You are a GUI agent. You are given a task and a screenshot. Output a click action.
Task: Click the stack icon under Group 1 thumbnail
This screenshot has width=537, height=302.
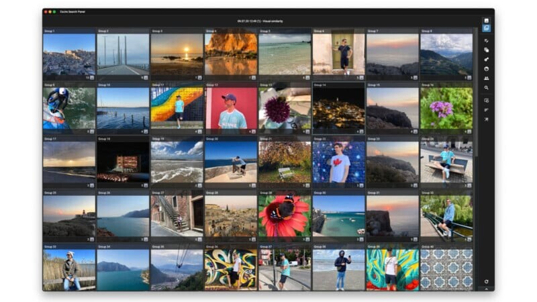tap(91, 77)
